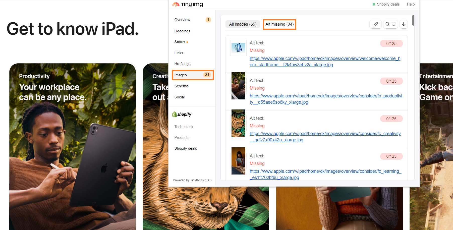The height and width of the screenshot is (230, 453).
Task: Open the Hreflangs sidebar section
Action: (x=182, y=64)
